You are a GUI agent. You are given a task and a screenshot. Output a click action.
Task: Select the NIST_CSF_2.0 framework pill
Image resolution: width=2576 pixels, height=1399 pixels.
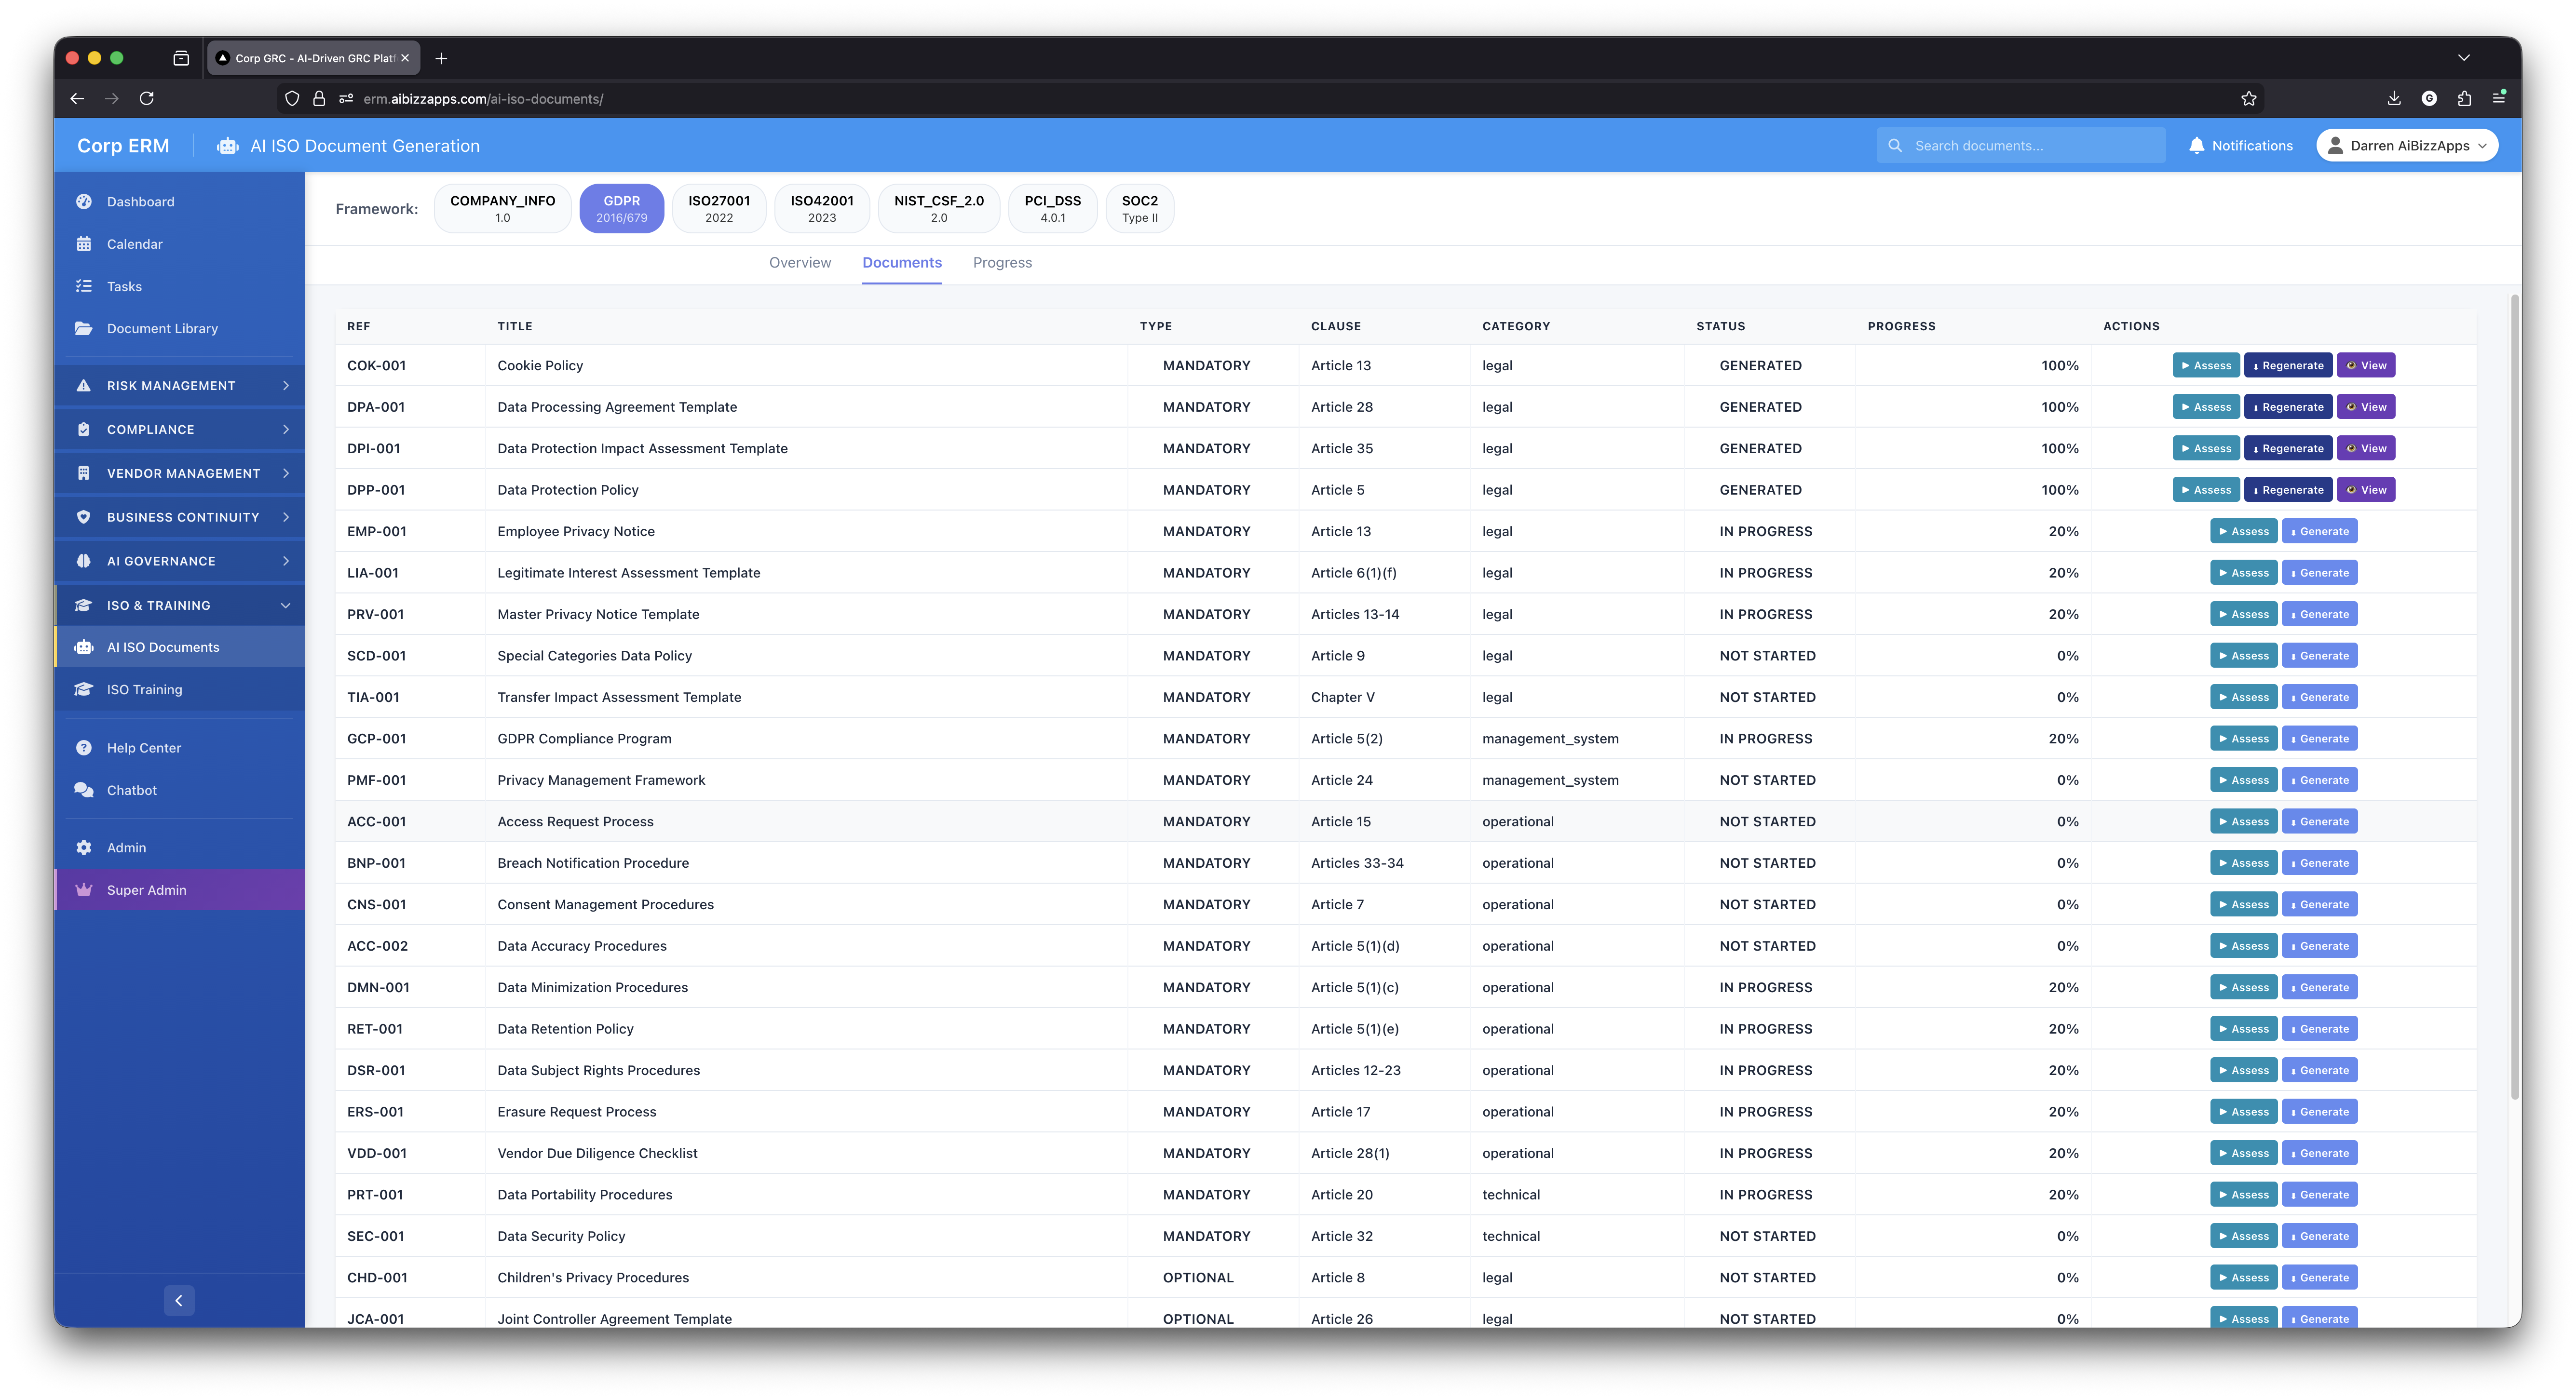(938, 207)
